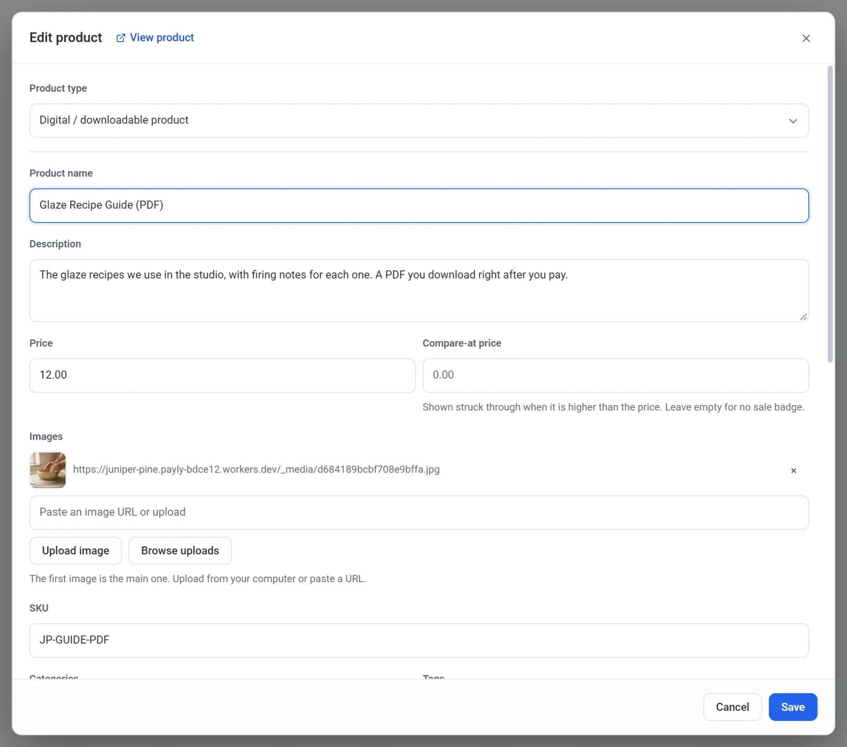This screenshot has width=847, height=747.
Task: Click the Price field showing 12.00
Action: (222, 376)
